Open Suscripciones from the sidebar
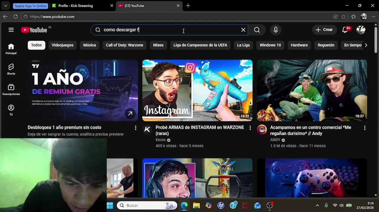The height and width of the screenshot is (212, 379). pyautogui.click(x=11, y=90)
